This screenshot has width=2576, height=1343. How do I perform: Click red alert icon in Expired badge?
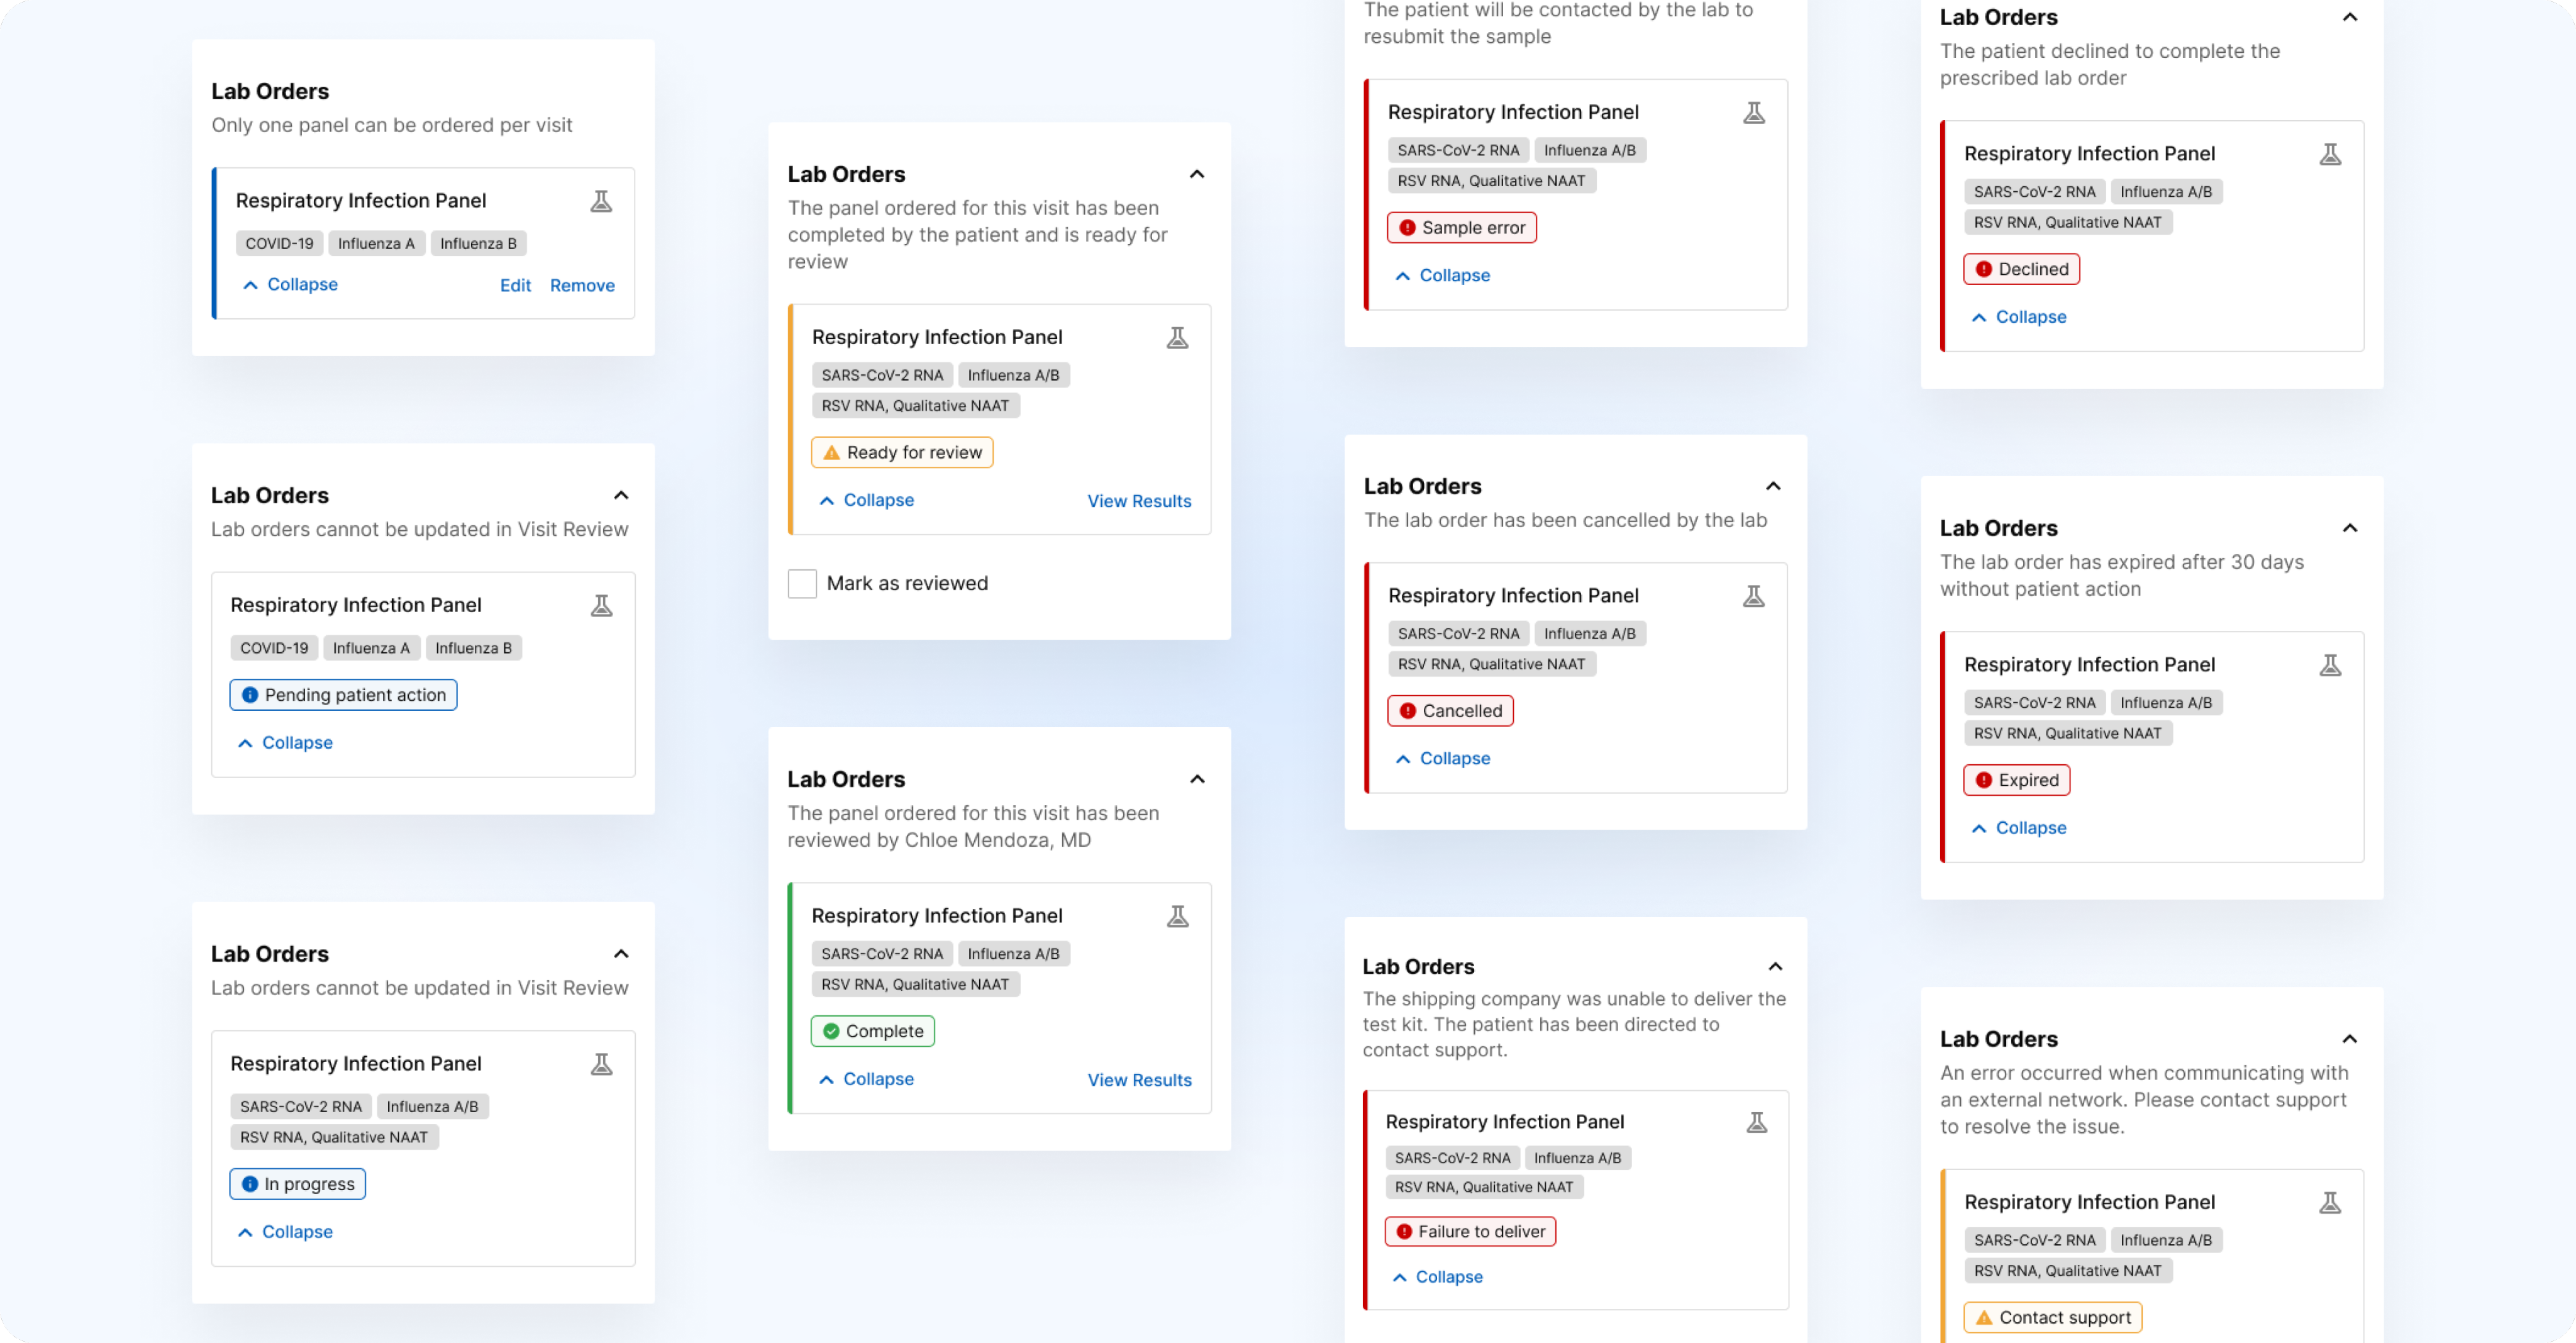click(1984, 780)
